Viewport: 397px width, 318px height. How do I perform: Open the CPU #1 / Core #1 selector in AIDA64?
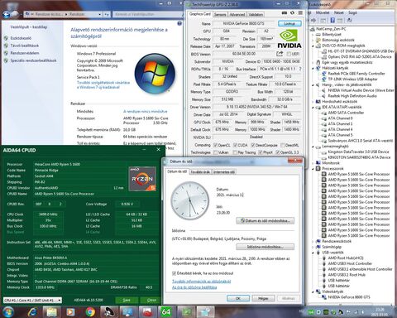tap(32, 300)
